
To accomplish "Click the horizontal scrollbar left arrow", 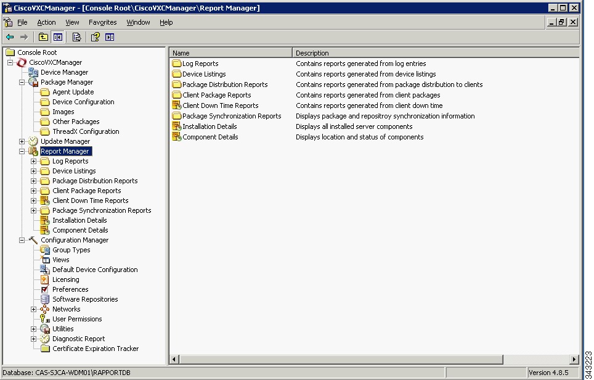I will click(174, 359).
